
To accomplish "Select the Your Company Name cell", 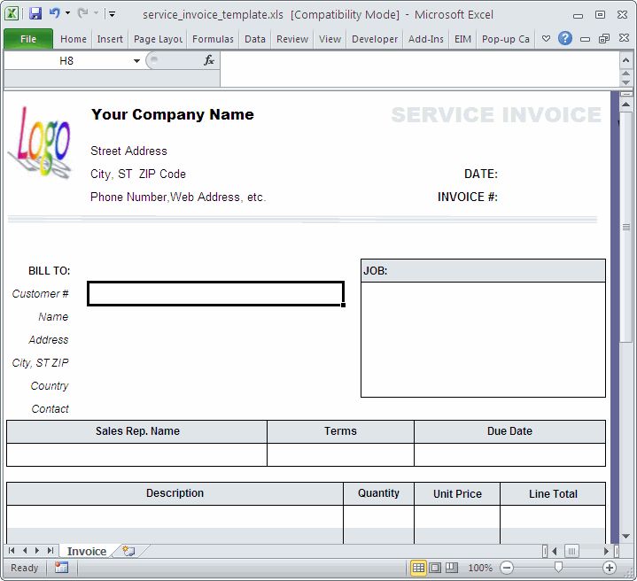I will coord(172,114).
